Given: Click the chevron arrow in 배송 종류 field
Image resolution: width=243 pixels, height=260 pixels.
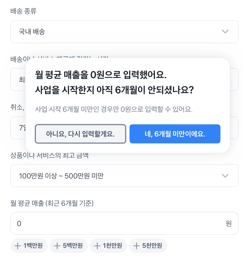Looking at the screenshot, I should [x=225, y=32].
